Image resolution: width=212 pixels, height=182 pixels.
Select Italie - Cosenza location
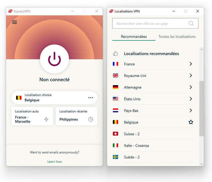point(153,145)
